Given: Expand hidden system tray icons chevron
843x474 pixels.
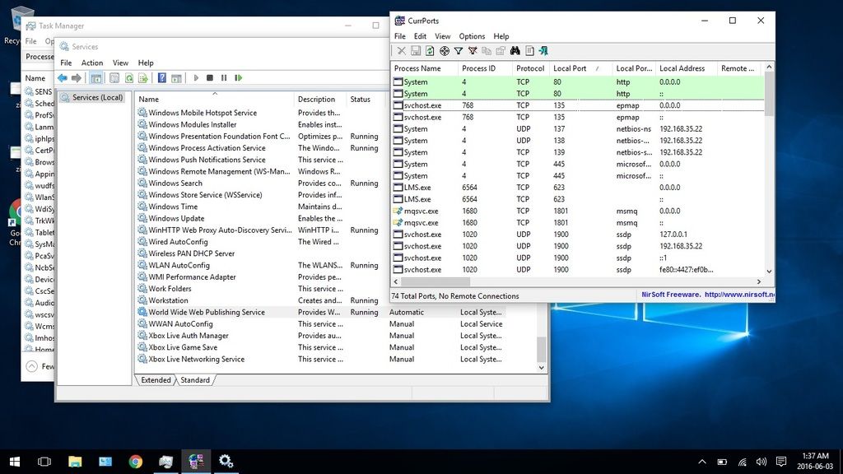Looking at the screenshot, I should pyautogui.click(x=702, y=462).
